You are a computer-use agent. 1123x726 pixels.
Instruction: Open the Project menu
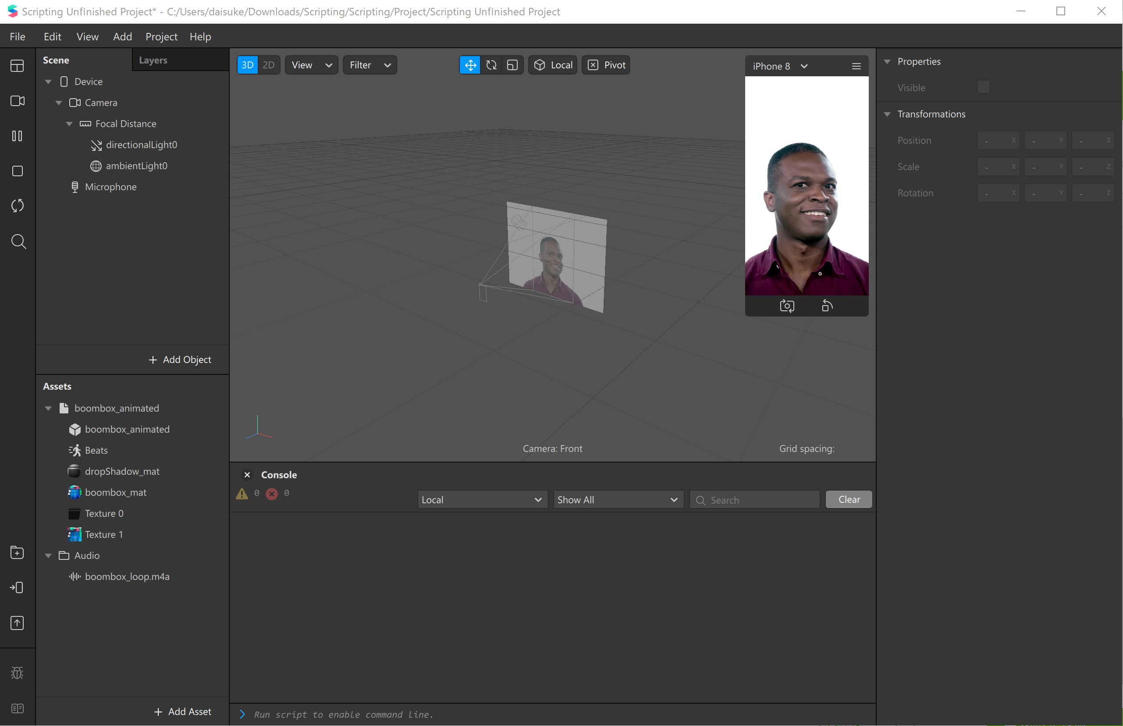click(x=161, y=37)
